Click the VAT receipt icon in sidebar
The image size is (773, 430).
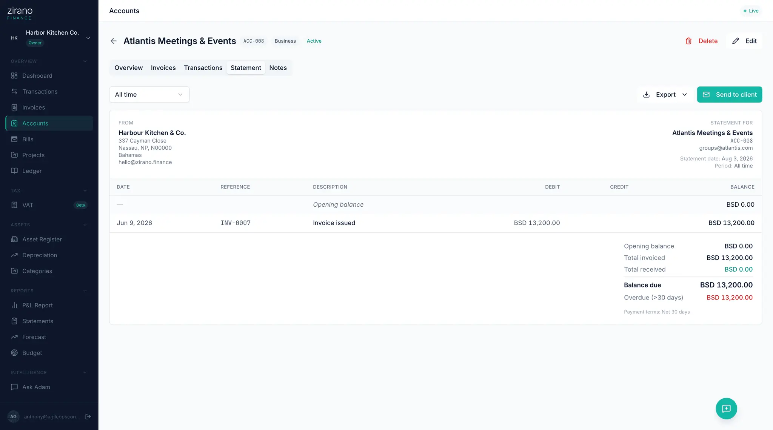(x=14, y=205)
